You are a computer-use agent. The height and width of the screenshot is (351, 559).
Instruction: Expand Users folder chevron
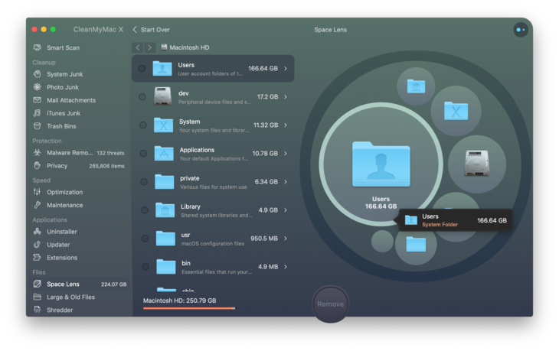pos(286,68)
